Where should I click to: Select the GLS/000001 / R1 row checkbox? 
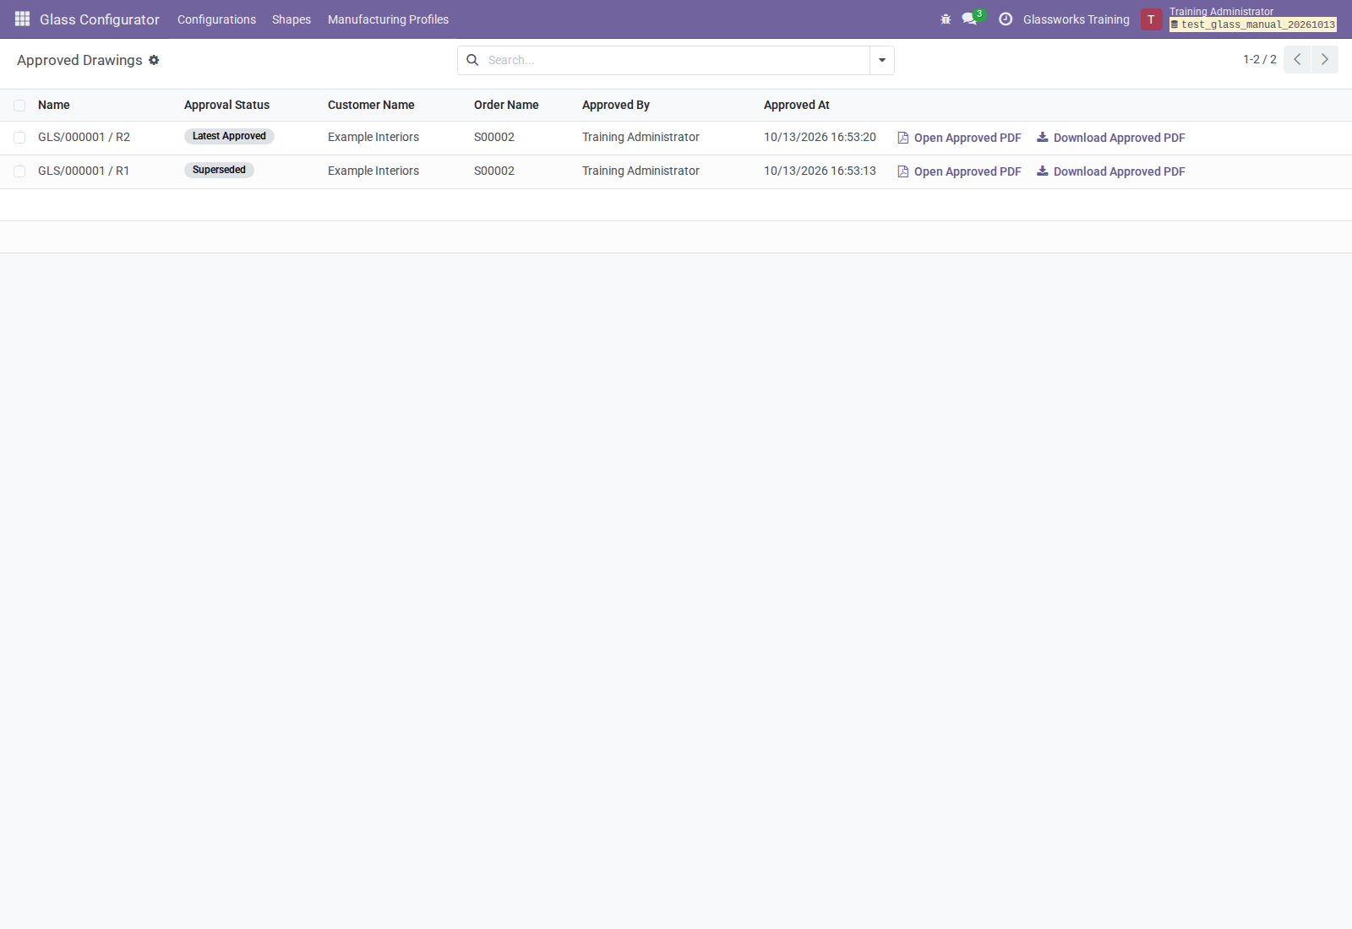19,171
